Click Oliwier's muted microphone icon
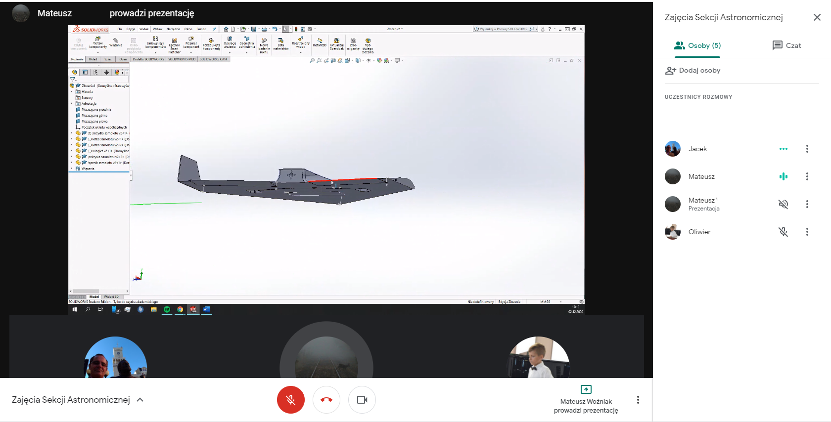 [x=784, y=232]
